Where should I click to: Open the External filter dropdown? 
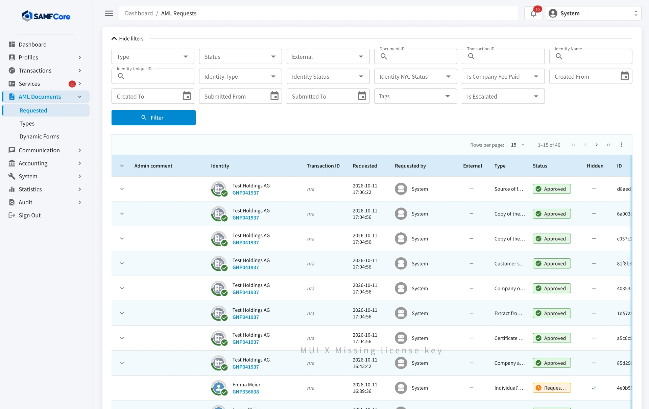[328, 56]
